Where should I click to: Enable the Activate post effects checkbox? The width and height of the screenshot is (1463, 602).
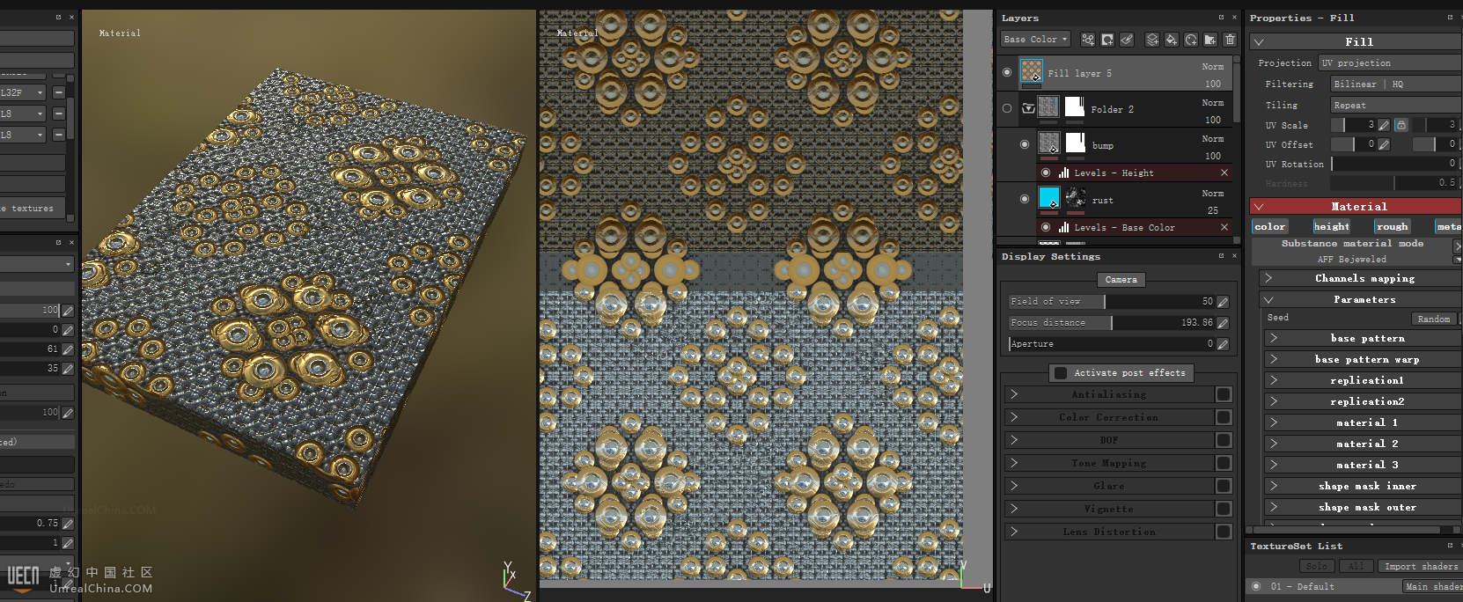point(1061,373)
